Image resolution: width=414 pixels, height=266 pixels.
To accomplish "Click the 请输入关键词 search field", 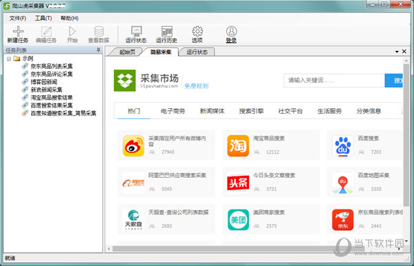I will (334, 81).
